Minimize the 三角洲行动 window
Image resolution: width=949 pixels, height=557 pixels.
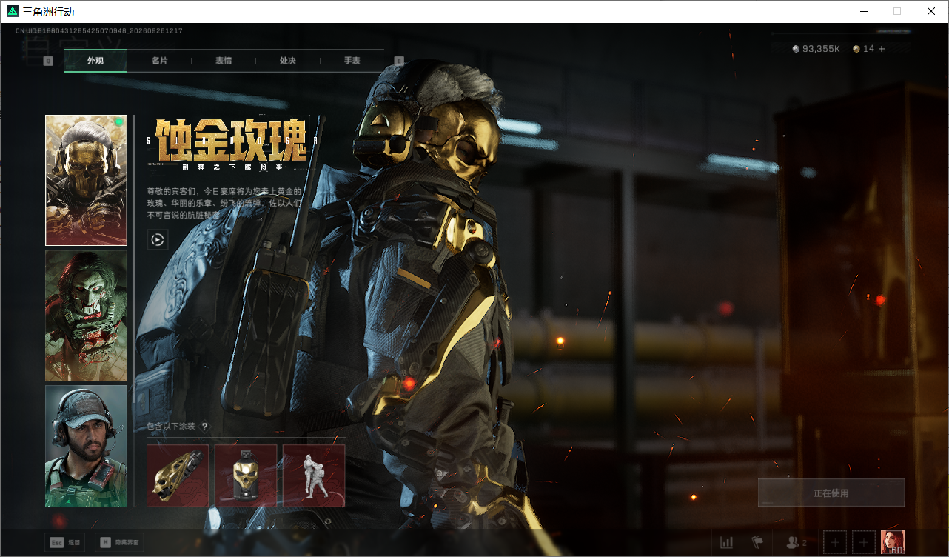point(863,11)
